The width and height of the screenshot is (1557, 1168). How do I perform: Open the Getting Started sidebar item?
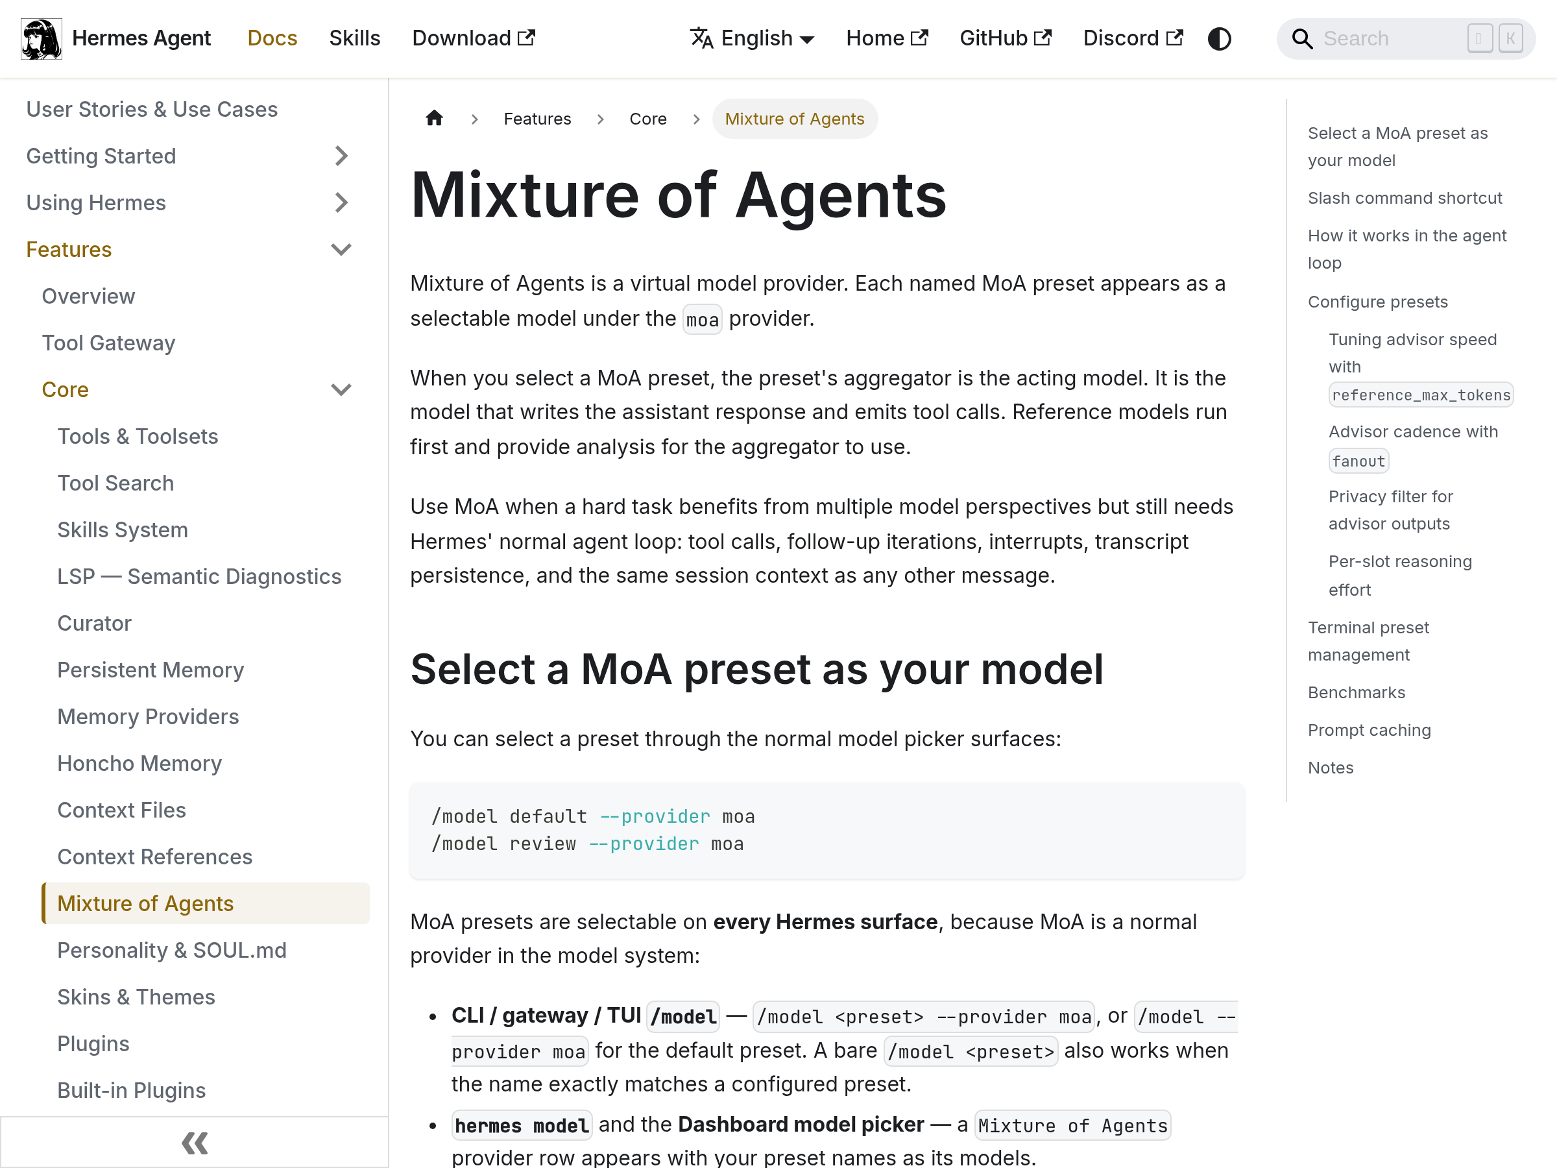point(101,156)
